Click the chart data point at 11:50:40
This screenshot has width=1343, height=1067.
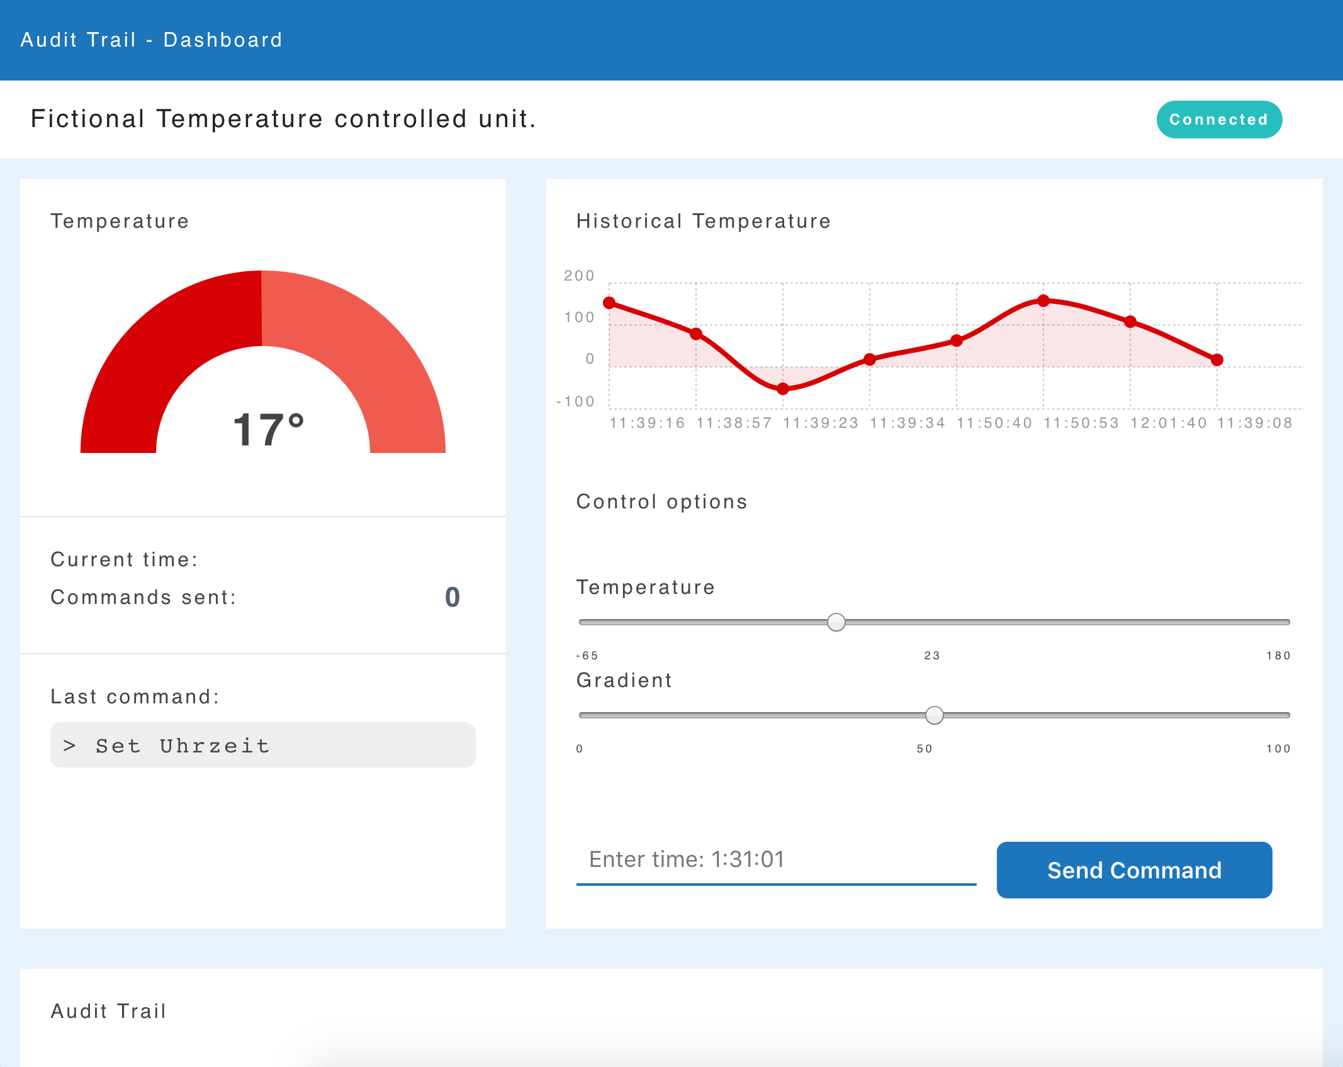point(957,340)
